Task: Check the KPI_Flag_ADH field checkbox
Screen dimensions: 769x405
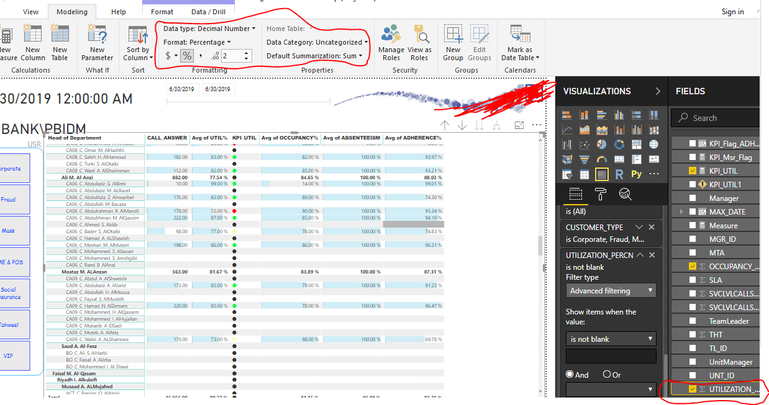Action: click(693, 144)
